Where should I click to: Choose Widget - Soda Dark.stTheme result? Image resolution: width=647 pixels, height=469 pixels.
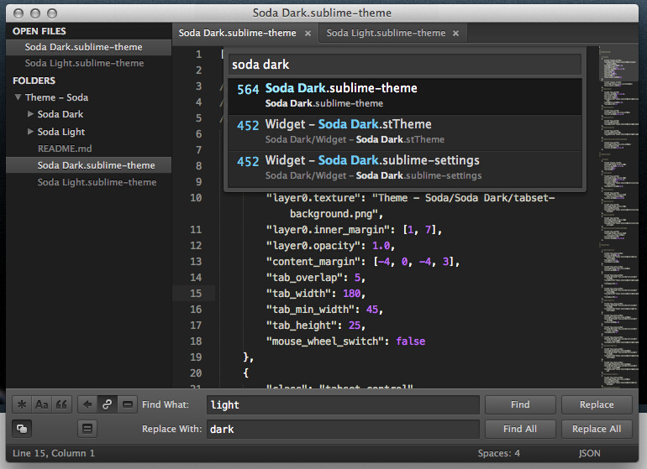(405, 133)
